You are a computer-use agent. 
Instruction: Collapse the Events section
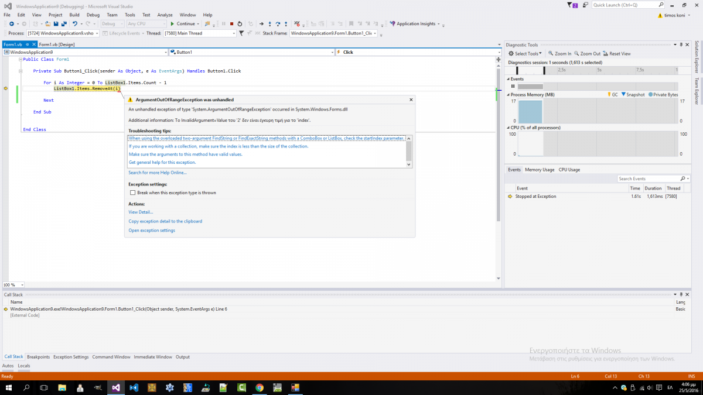pos(509,79)
